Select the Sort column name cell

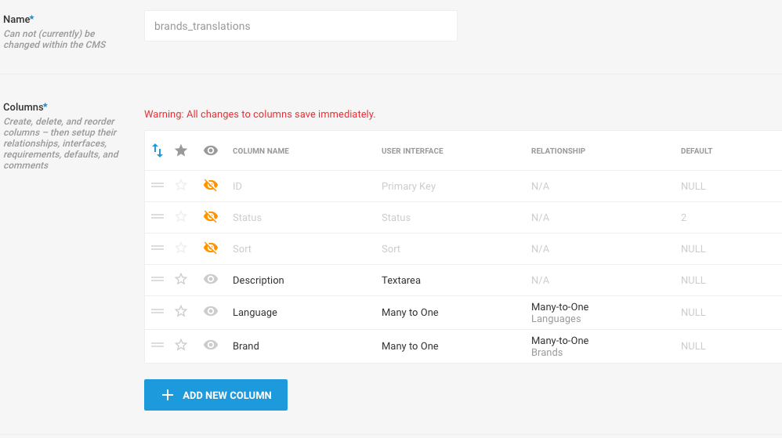[242, 249]
